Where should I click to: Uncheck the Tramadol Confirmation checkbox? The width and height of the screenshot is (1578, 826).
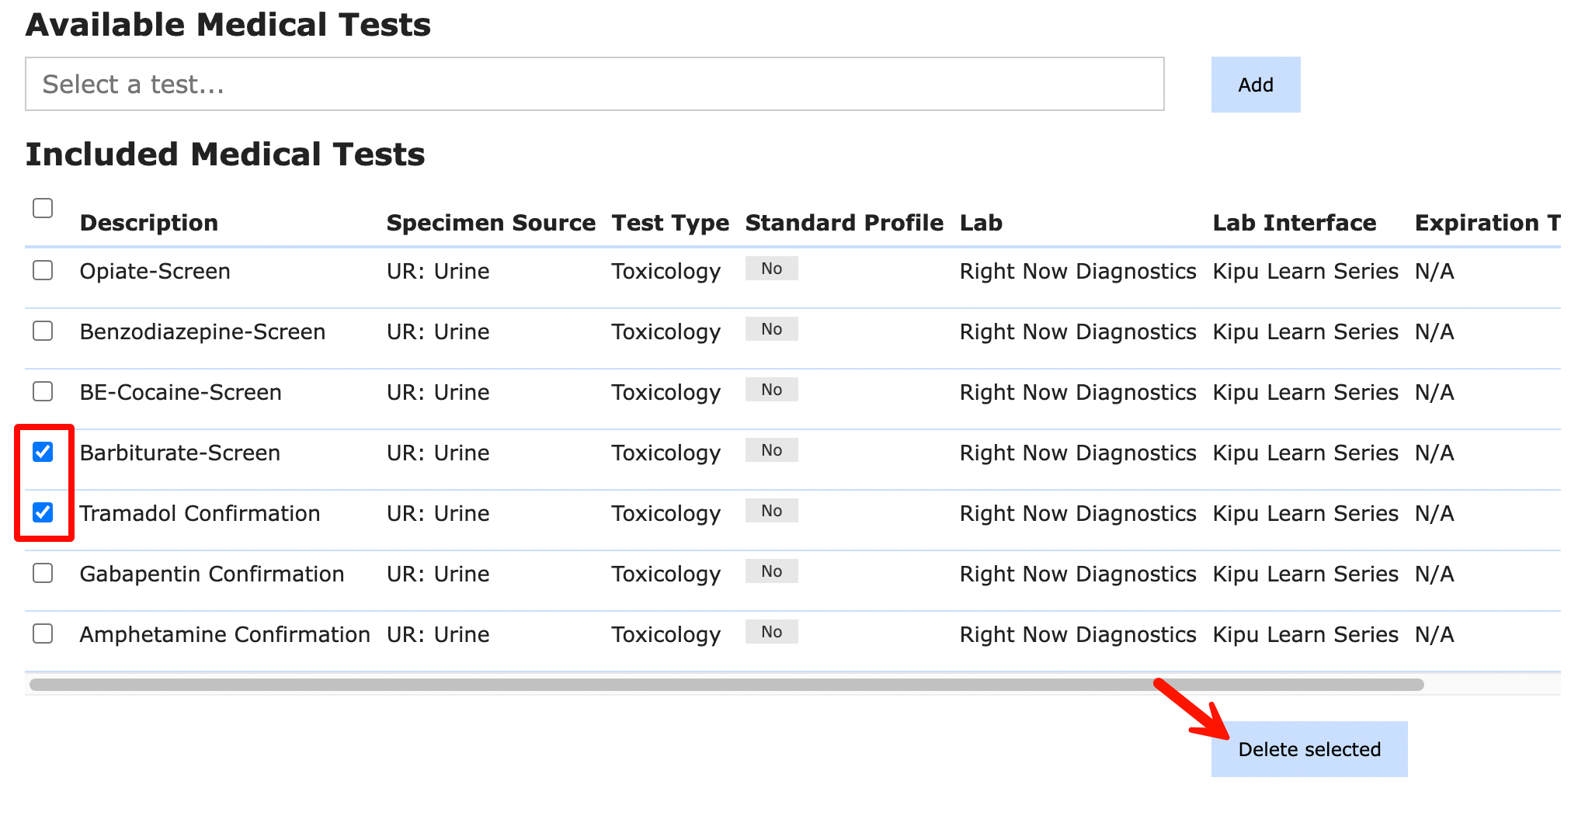(x=43, y=512)
